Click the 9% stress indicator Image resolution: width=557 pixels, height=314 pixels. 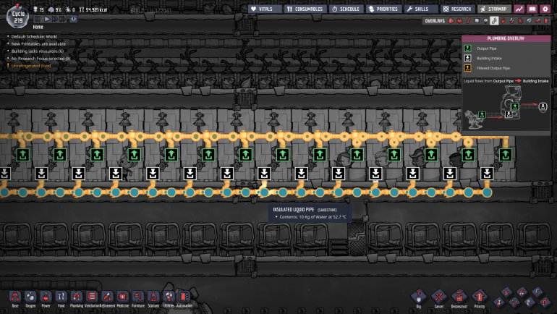(54, 9)
